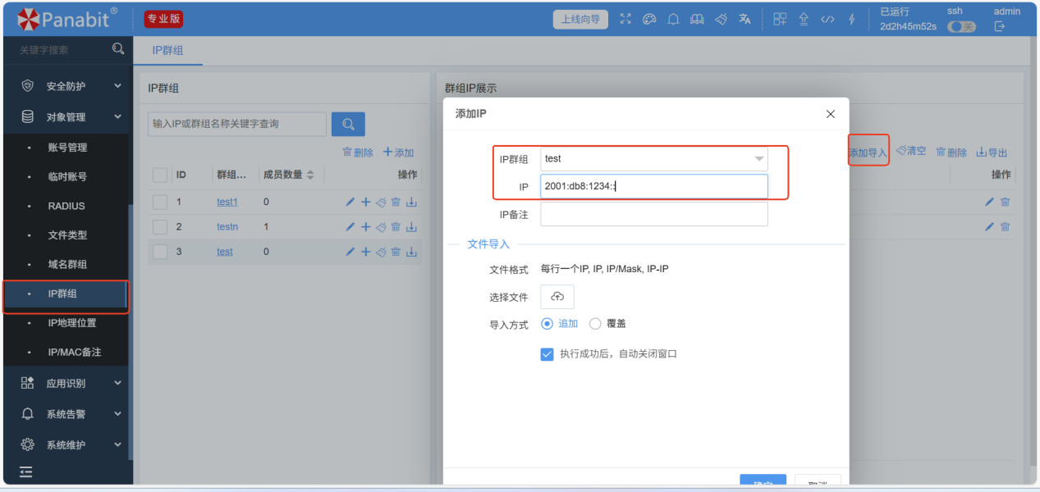The image size is (1040, 492).
Task: Open 域名群组 in the sidebar
Action: [x=67, y=265]
